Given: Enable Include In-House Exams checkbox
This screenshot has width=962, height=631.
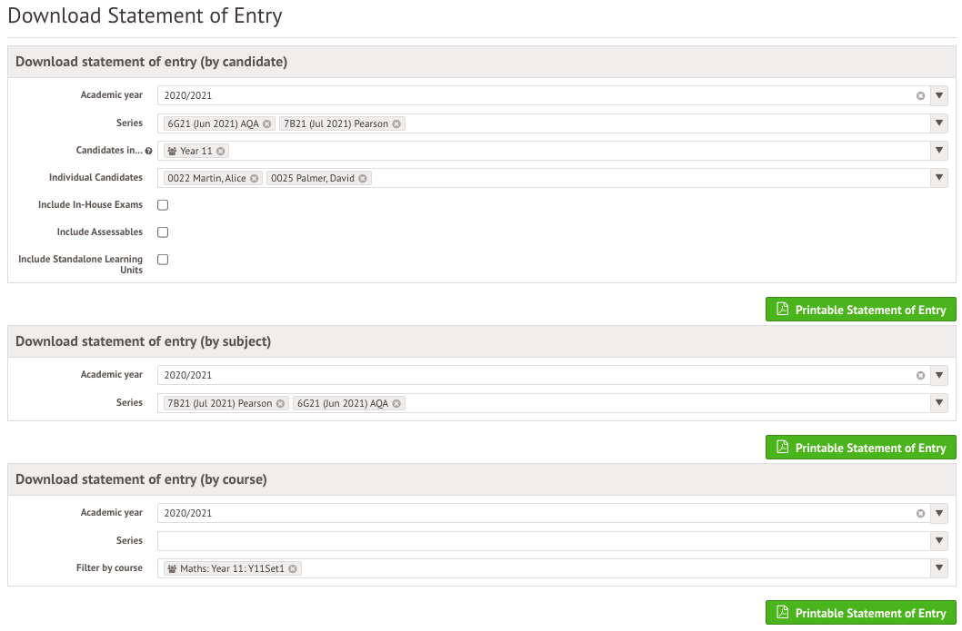Looking at the screenshot, I should (163, 205).
